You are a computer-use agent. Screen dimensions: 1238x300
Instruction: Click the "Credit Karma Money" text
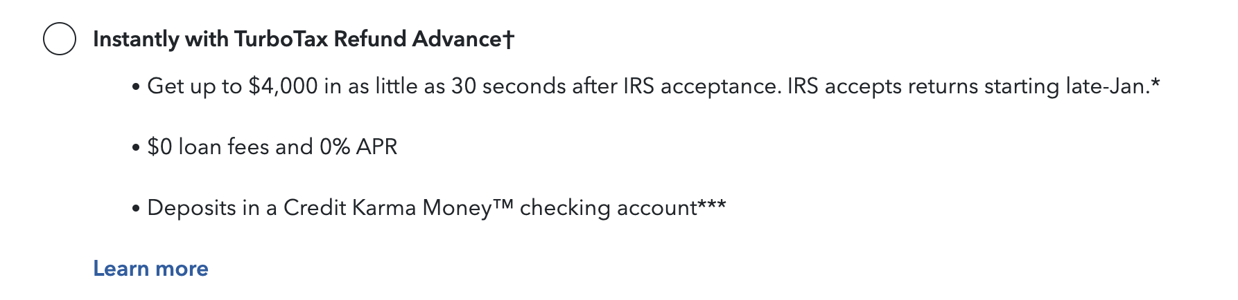point(387,208)
